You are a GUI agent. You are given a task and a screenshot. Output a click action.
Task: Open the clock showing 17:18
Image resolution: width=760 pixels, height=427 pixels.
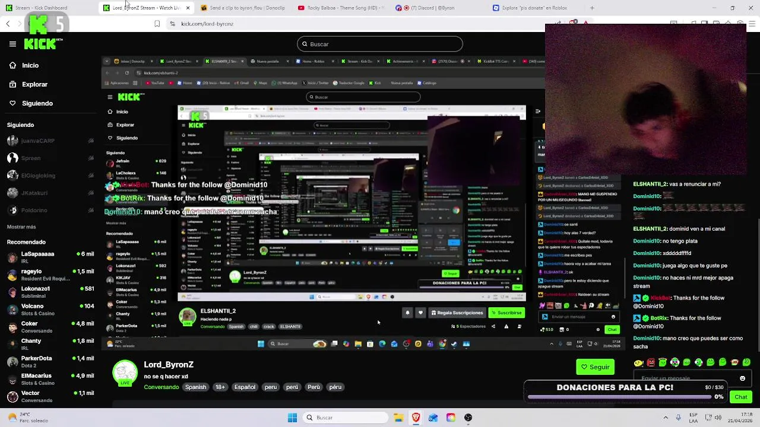click(x=741, y=418)
